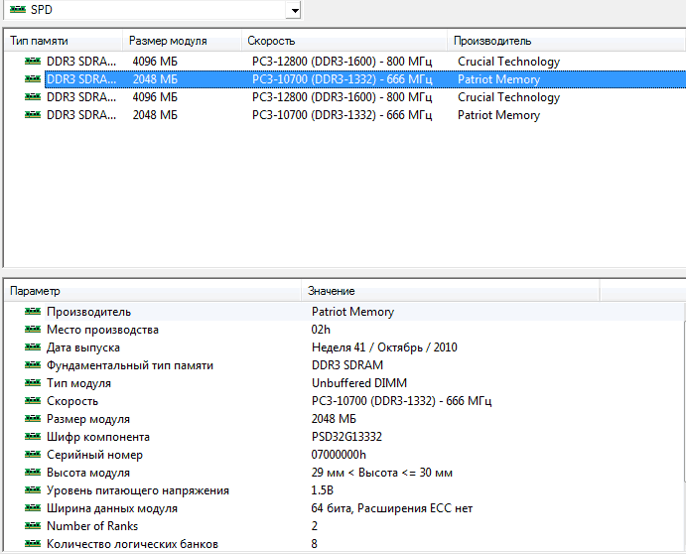Click value 64 бита, Расширения ECC нет
Viewport: 686px width, 554px height.
392,508
